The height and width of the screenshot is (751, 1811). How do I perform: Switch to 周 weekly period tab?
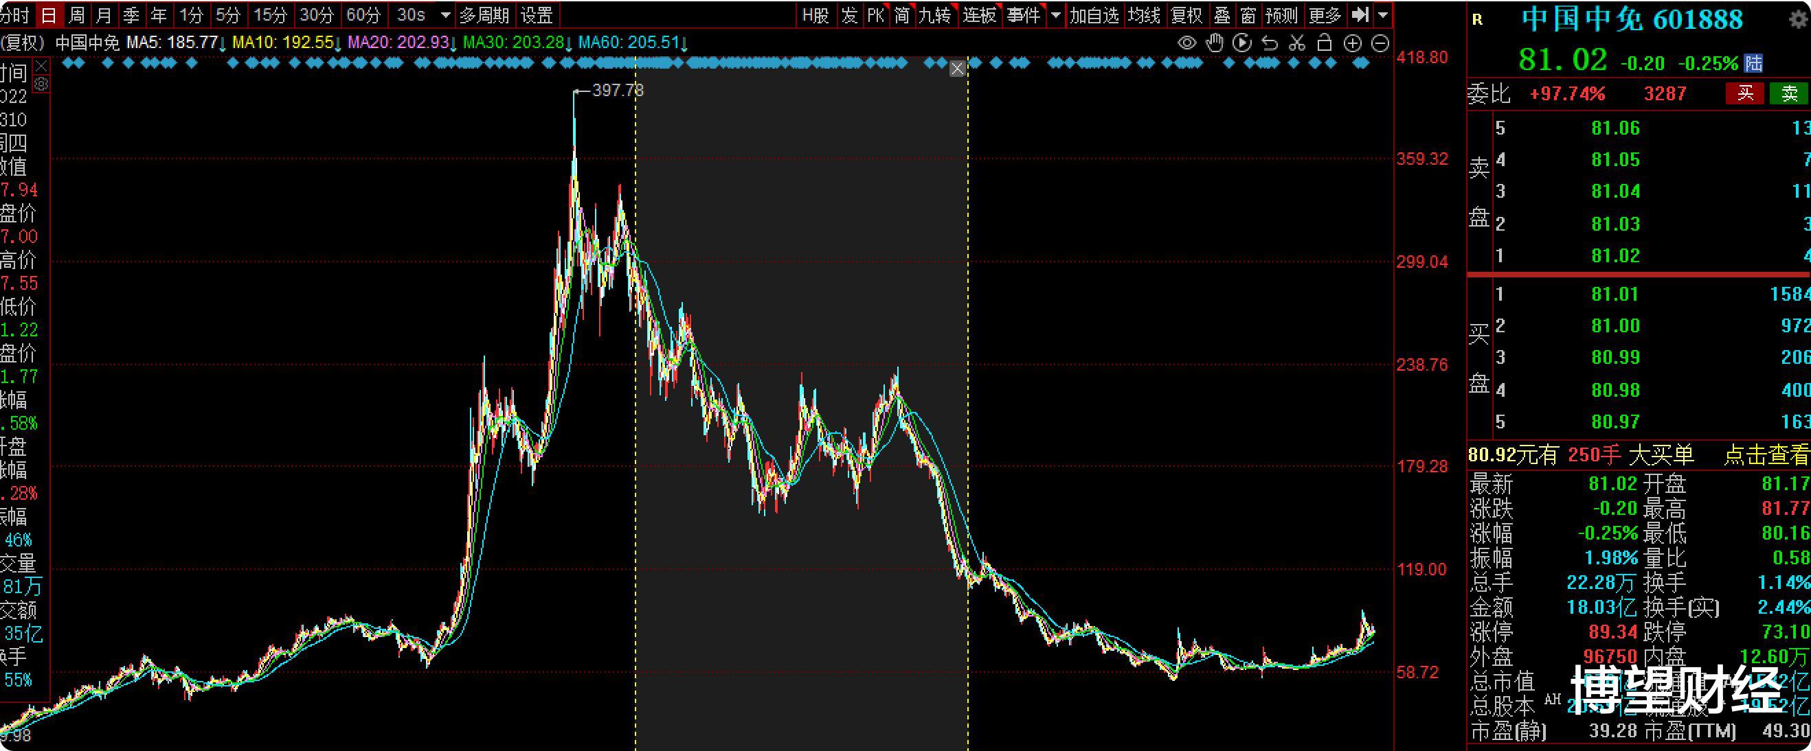(77, 14)
